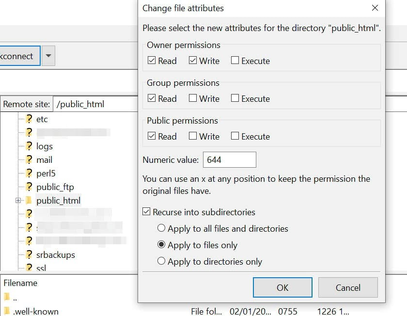The image size is (407, 316).
Task: Select the ssl folder in the tree
Action: [x=41, y=267]
